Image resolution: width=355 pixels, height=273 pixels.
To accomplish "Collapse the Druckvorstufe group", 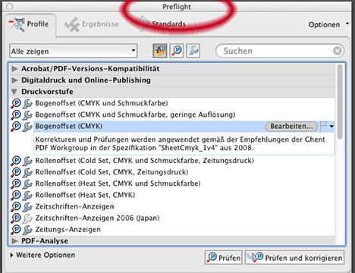I will click(x=14, y=92).
